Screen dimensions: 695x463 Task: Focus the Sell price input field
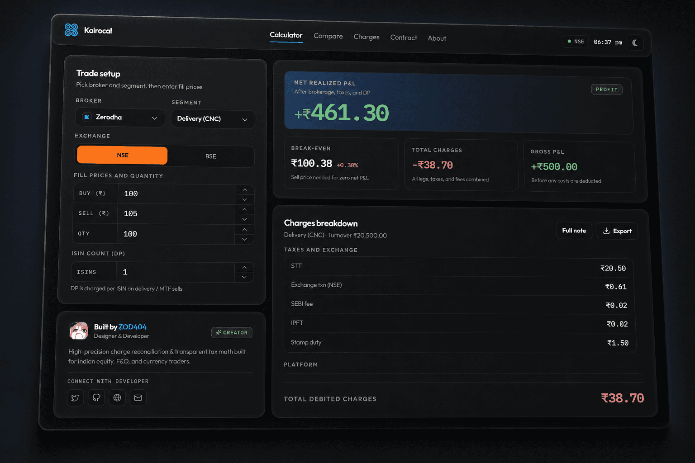[x=176, y=214]
